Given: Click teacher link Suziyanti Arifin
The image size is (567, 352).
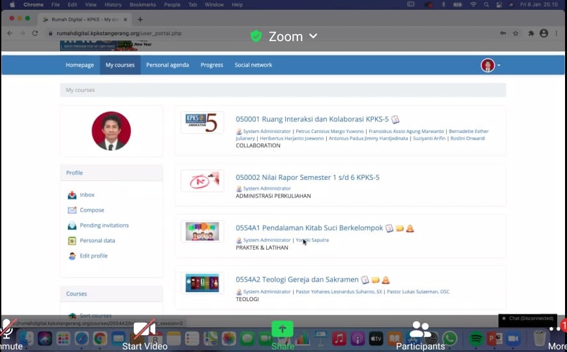Looking at the screenshot, I should point(429,138).
